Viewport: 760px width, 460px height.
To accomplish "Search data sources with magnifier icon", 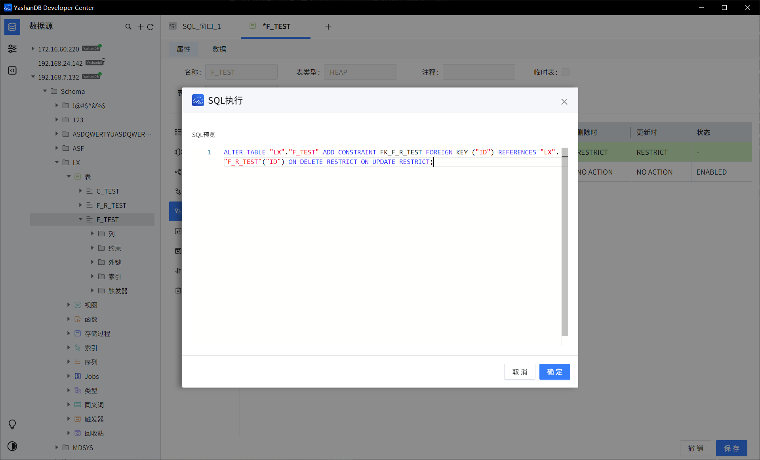I will click(128, 27).
